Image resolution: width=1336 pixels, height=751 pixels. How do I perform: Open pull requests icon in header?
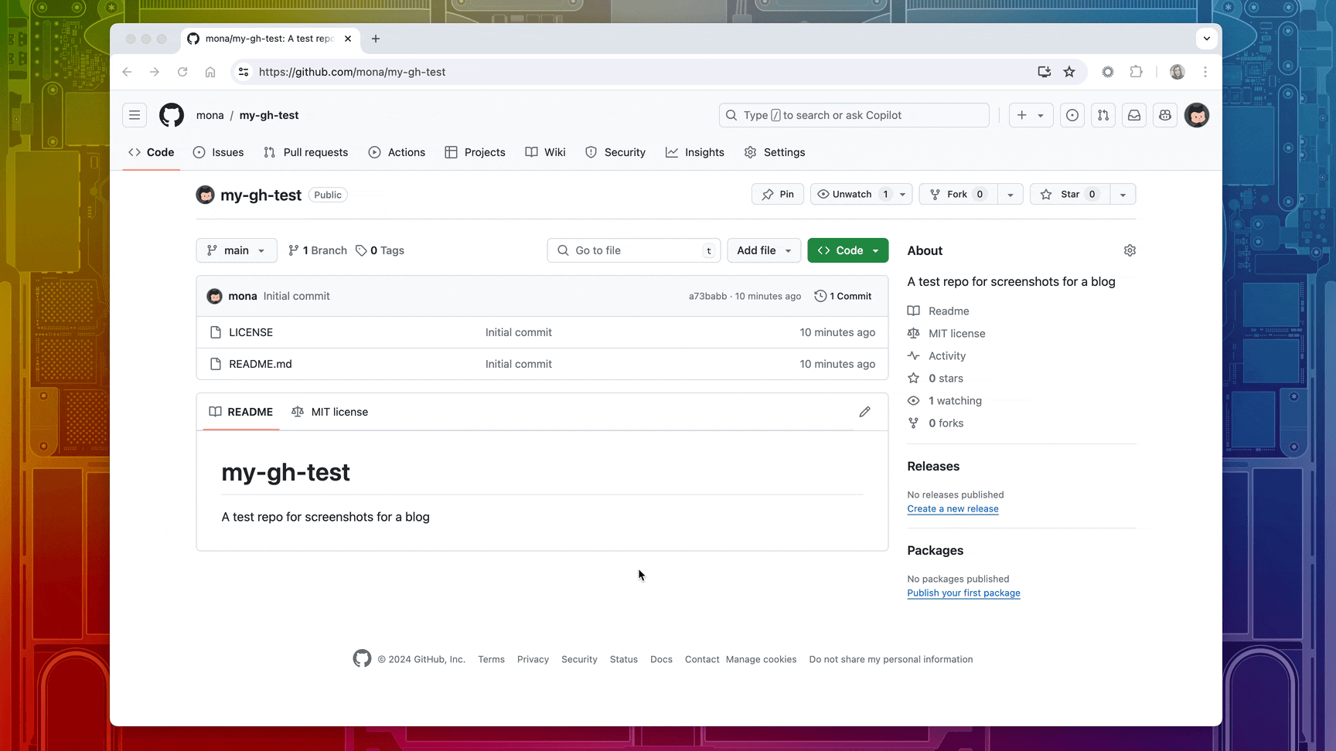(1103, 115)
